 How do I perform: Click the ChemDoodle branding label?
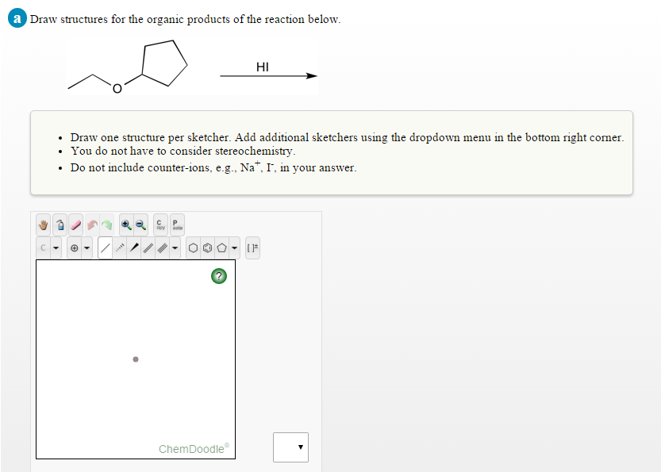[x=190, y=449]
